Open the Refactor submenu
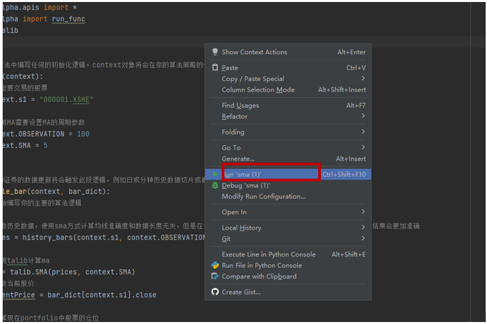 click(x=288, y=116)
